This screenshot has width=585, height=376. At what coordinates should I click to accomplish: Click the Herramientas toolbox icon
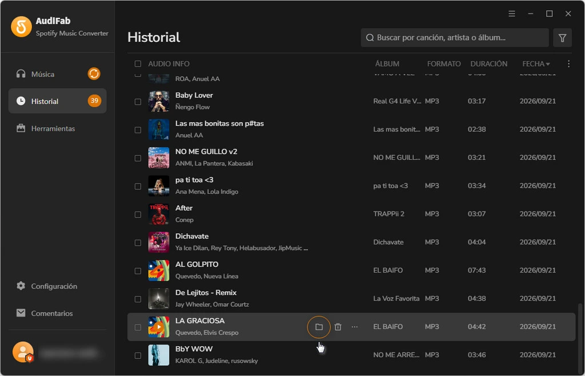[21, 129]
